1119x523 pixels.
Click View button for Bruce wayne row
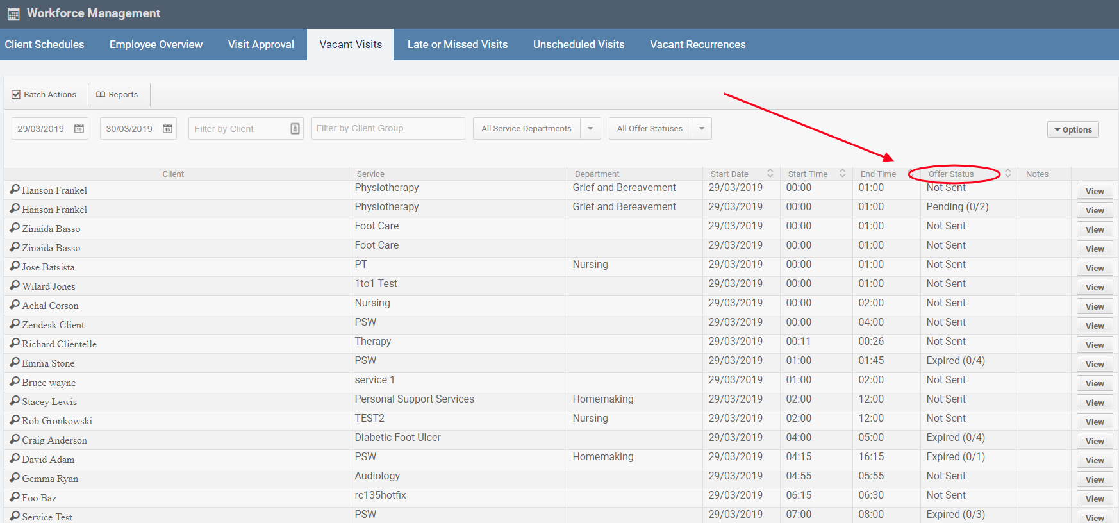click(x=1094, y=383)
